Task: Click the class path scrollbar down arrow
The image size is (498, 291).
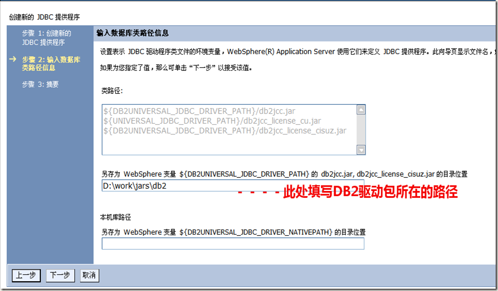Action: (x=361, y=150)
